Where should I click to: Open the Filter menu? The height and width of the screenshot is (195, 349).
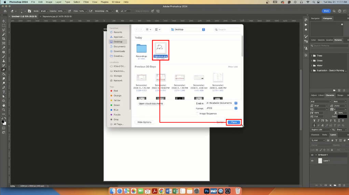86,2
